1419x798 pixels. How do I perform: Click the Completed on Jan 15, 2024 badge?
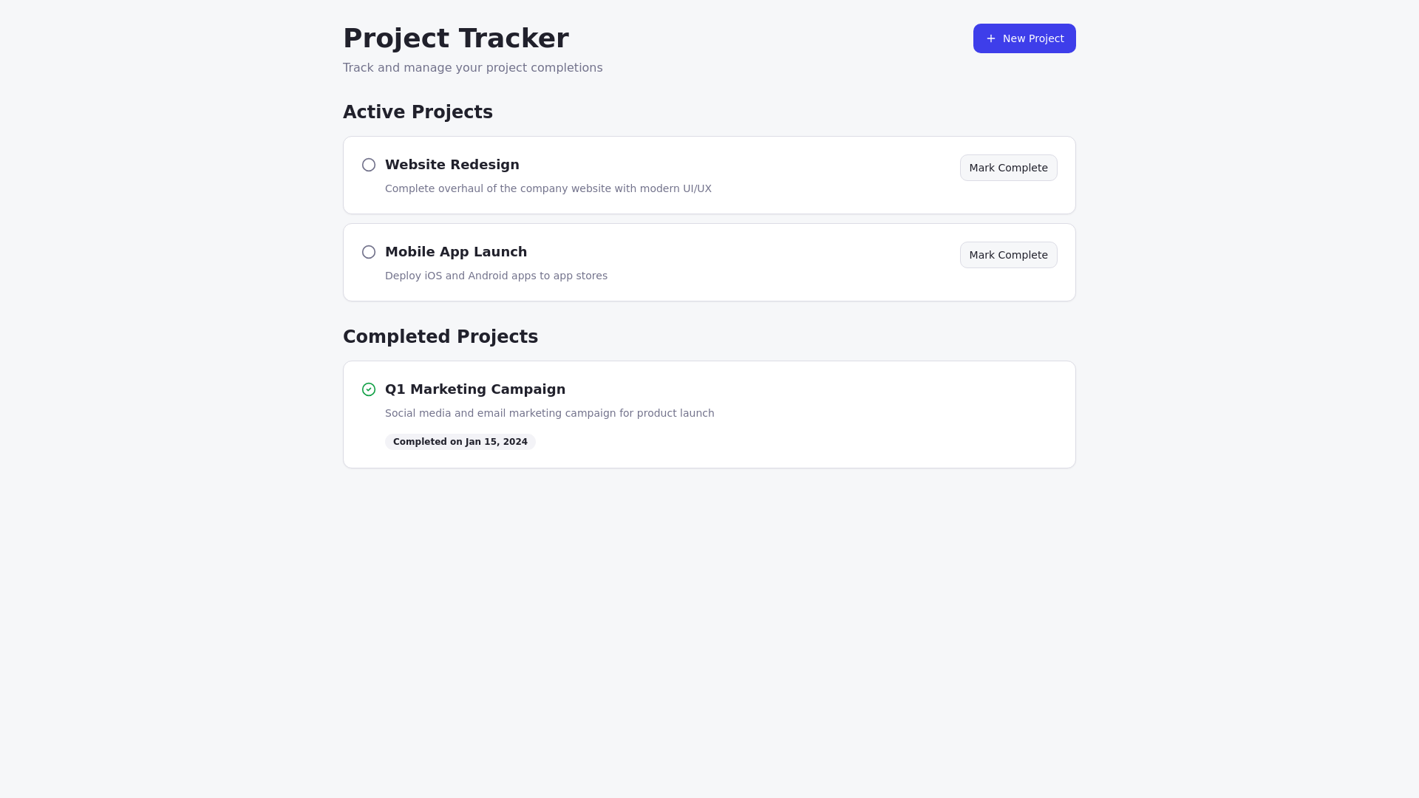(460, 442)
